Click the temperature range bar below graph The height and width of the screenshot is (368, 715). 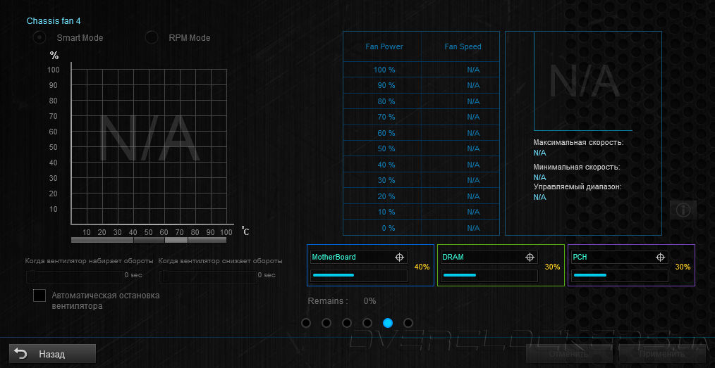pyautogui.click(x=149, y=240)
